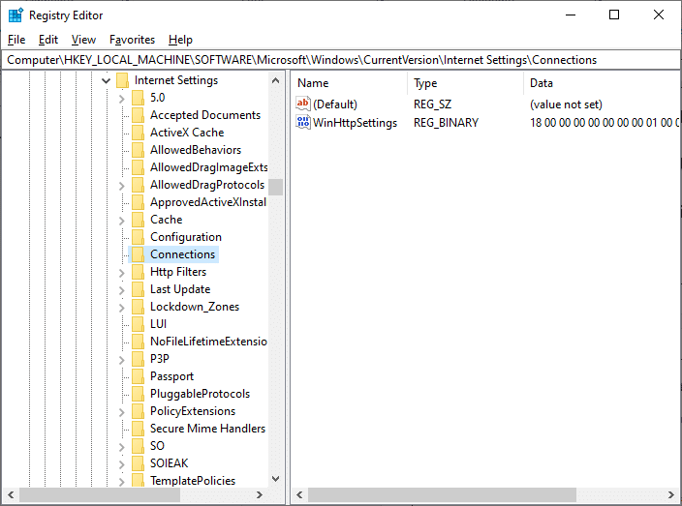682x506 pixels.
Task: Open the Edit menu
Action: [x=47, y=40]
